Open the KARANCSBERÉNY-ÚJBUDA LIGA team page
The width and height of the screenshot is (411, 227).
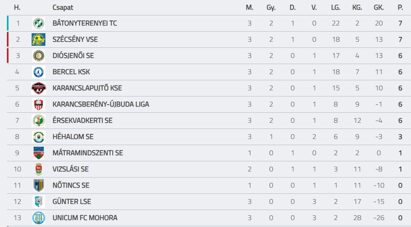[x=101, y=104]
